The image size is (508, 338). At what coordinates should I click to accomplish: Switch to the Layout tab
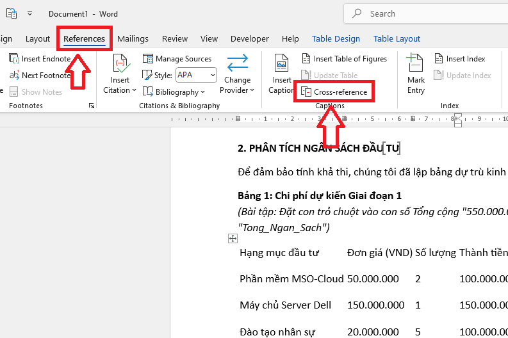(38, 39)
